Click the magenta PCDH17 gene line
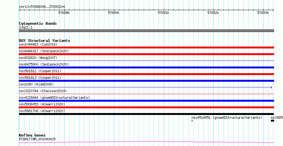 pyautogui.click(x=146, y=142)
